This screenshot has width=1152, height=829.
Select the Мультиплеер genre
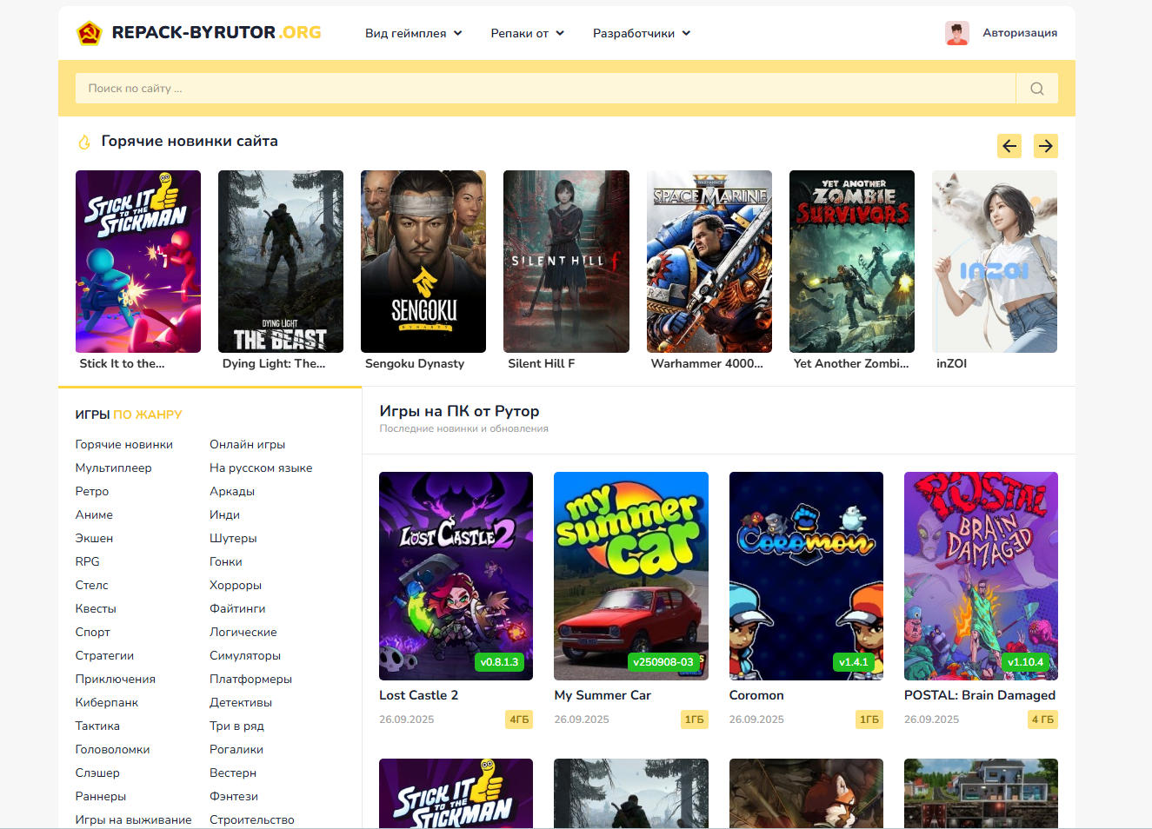(x=114, y=468)
